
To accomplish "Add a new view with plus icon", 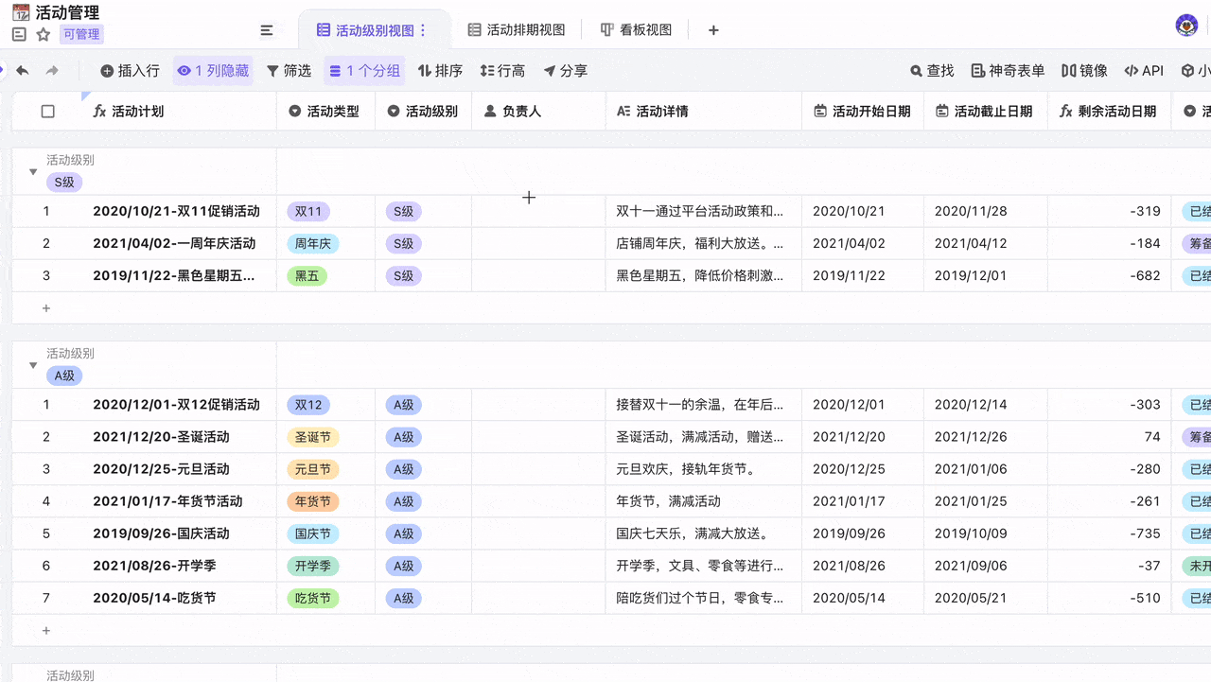I will 713,30.
